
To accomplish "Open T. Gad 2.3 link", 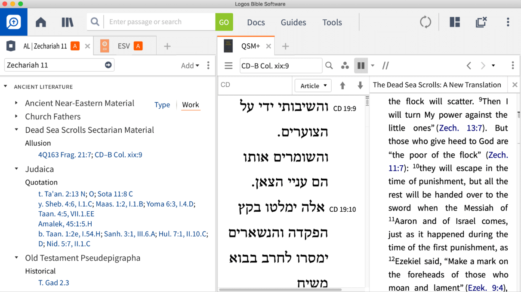I will 54,283.
